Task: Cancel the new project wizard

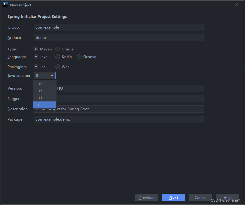Action: [200, 197]
